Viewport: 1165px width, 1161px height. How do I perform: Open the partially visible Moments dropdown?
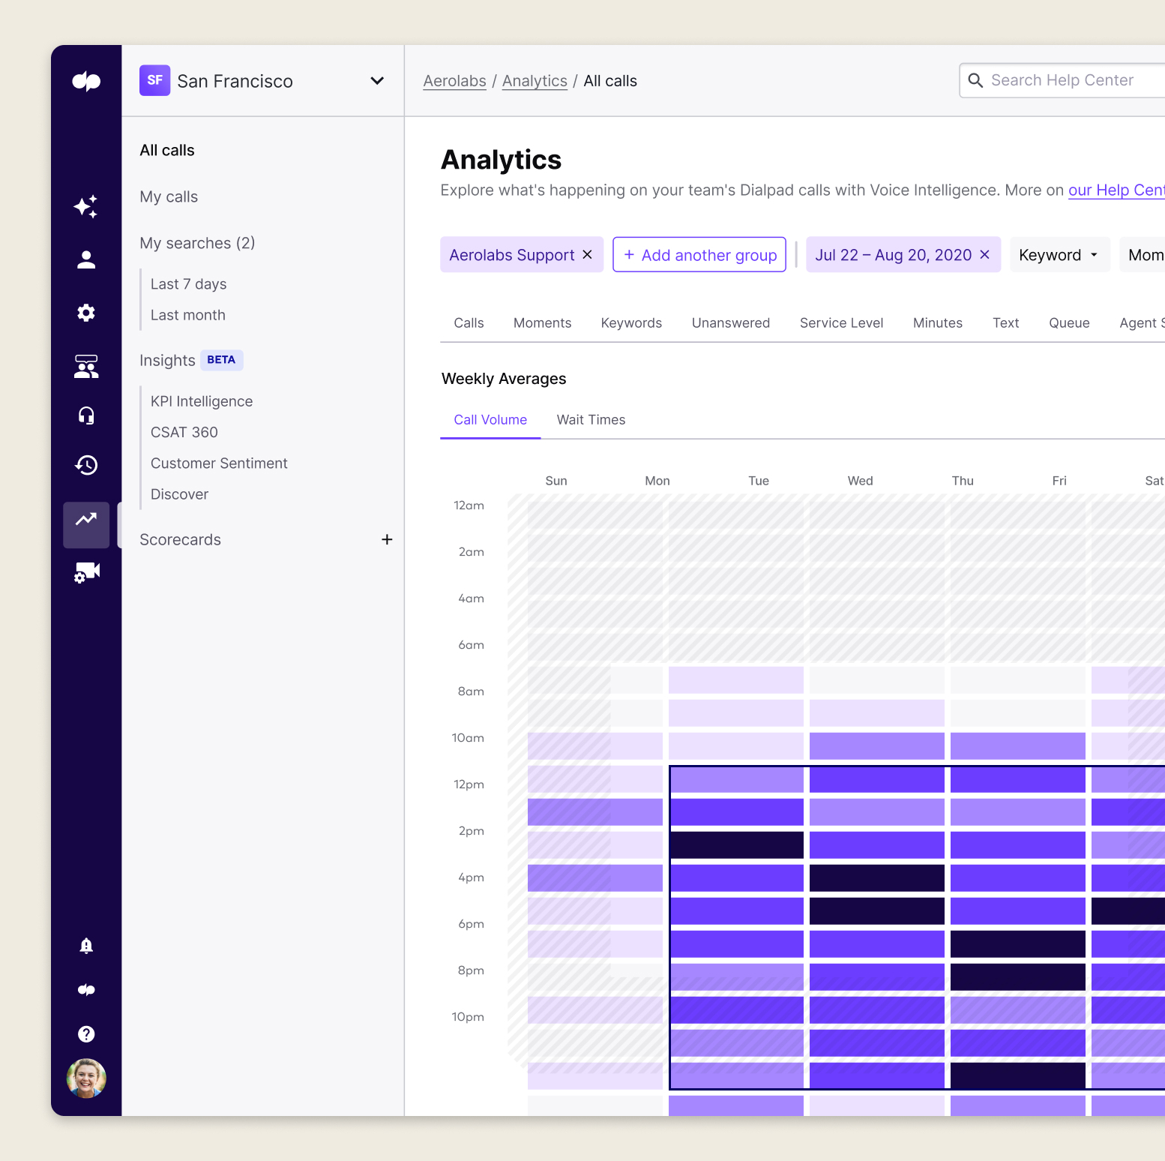pyautogui.click(x=1143, y=255)
